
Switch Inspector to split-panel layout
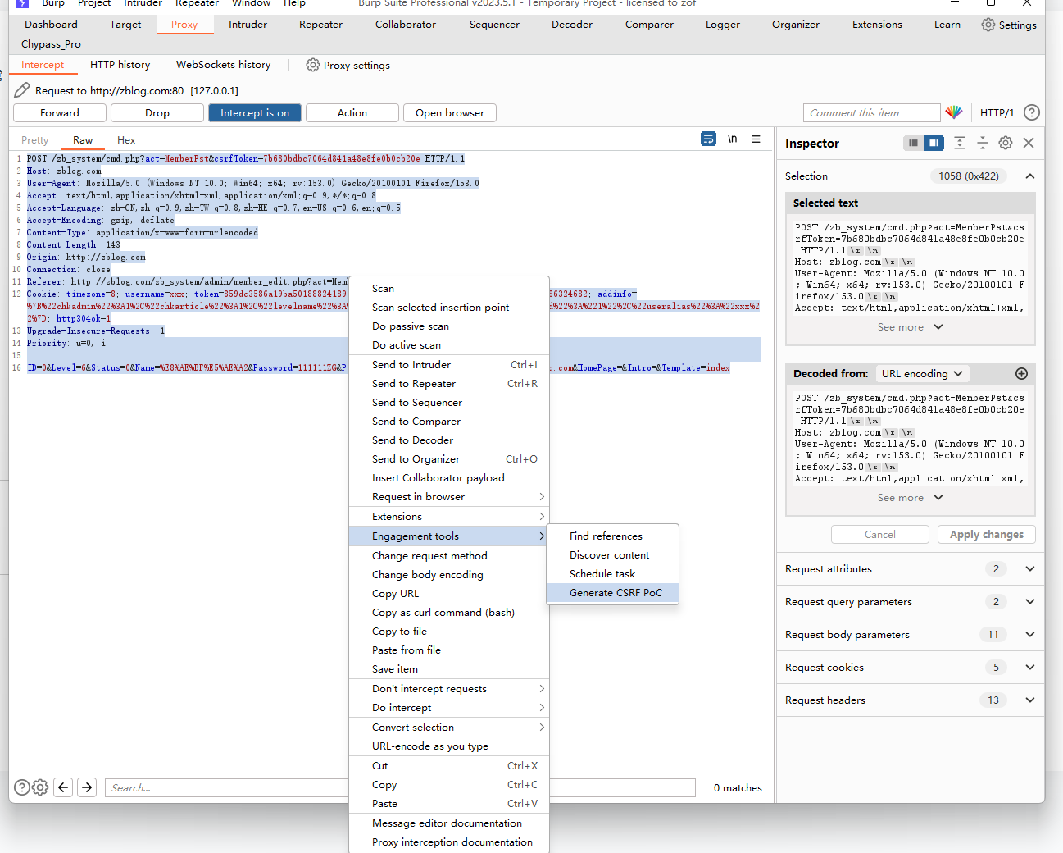[934, 143]
